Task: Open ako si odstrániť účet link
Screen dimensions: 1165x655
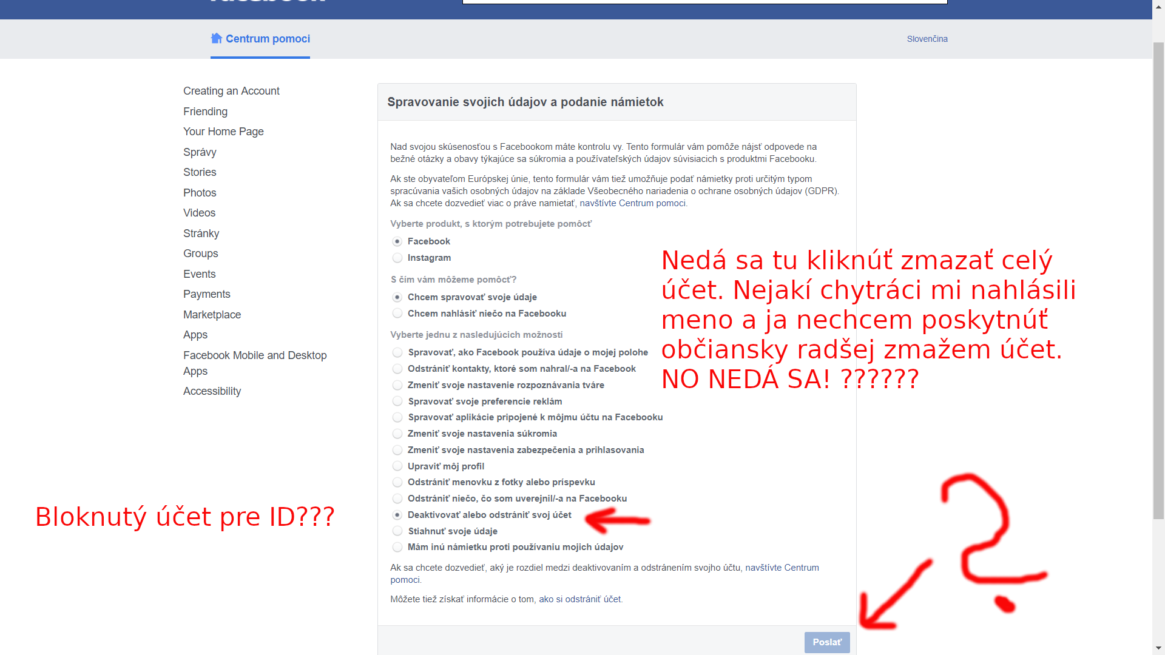Action: coord(580,599)
